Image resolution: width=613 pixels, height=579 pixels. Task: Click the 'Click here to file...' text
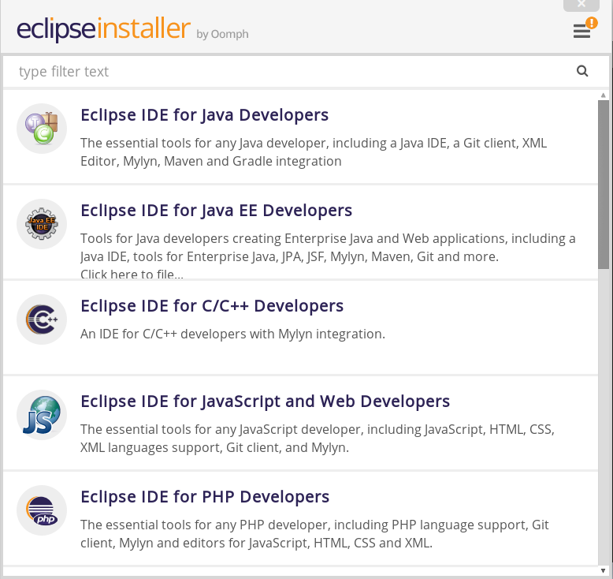[132, 274]
